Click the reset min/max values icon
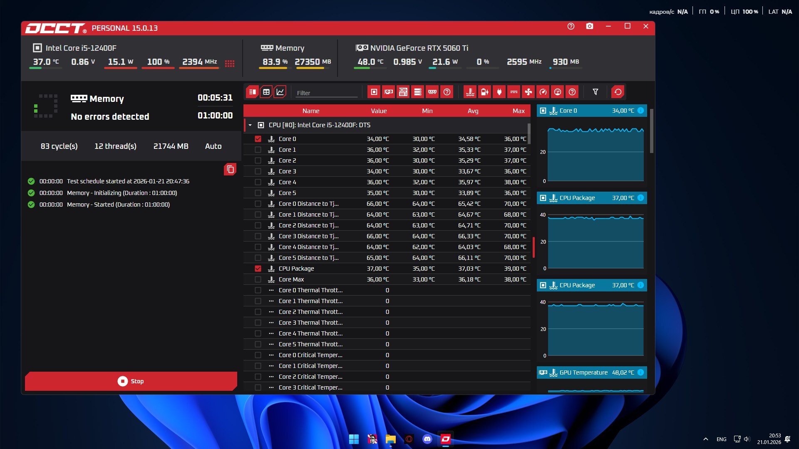The image size is (799, 449). 618,92
